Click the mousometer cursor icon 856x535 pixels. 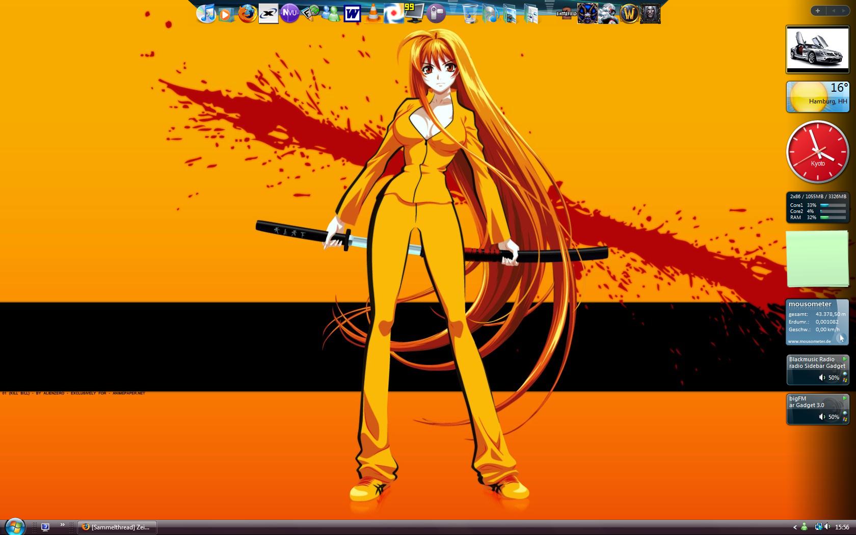(x=841, y=338)
